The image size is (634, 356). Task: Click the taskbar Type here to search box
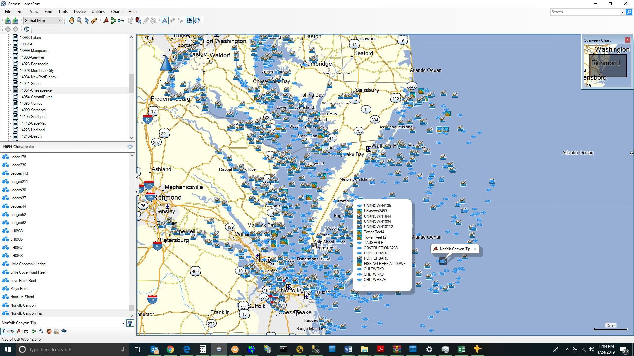point(72,349)
